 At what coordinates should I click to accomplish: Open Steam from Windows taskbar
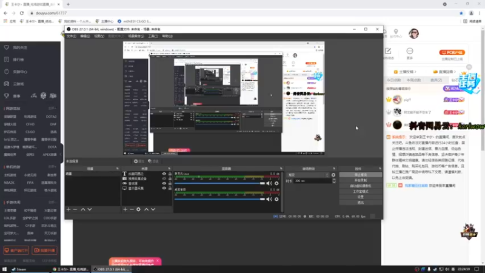click(x=19, y=269)
